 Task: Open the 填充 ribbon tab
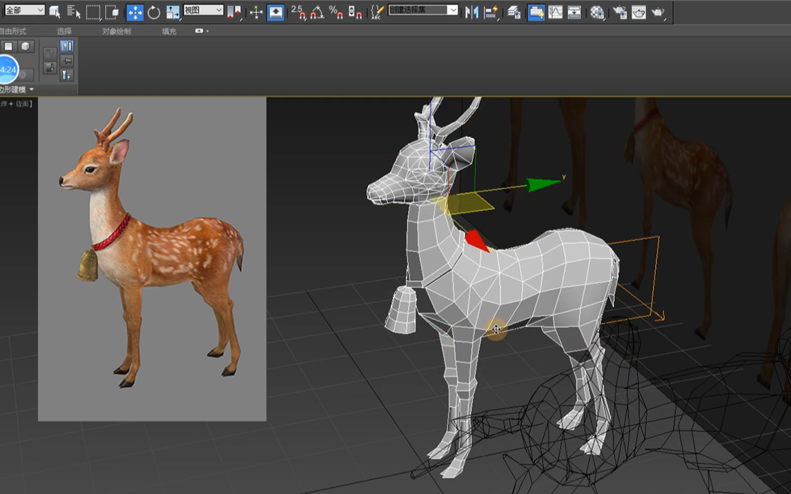click(x=169, y=31)
